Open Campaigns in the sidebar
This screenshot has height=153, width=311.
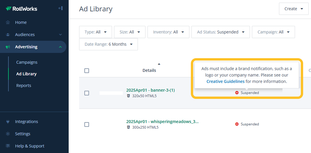[27, 62]
